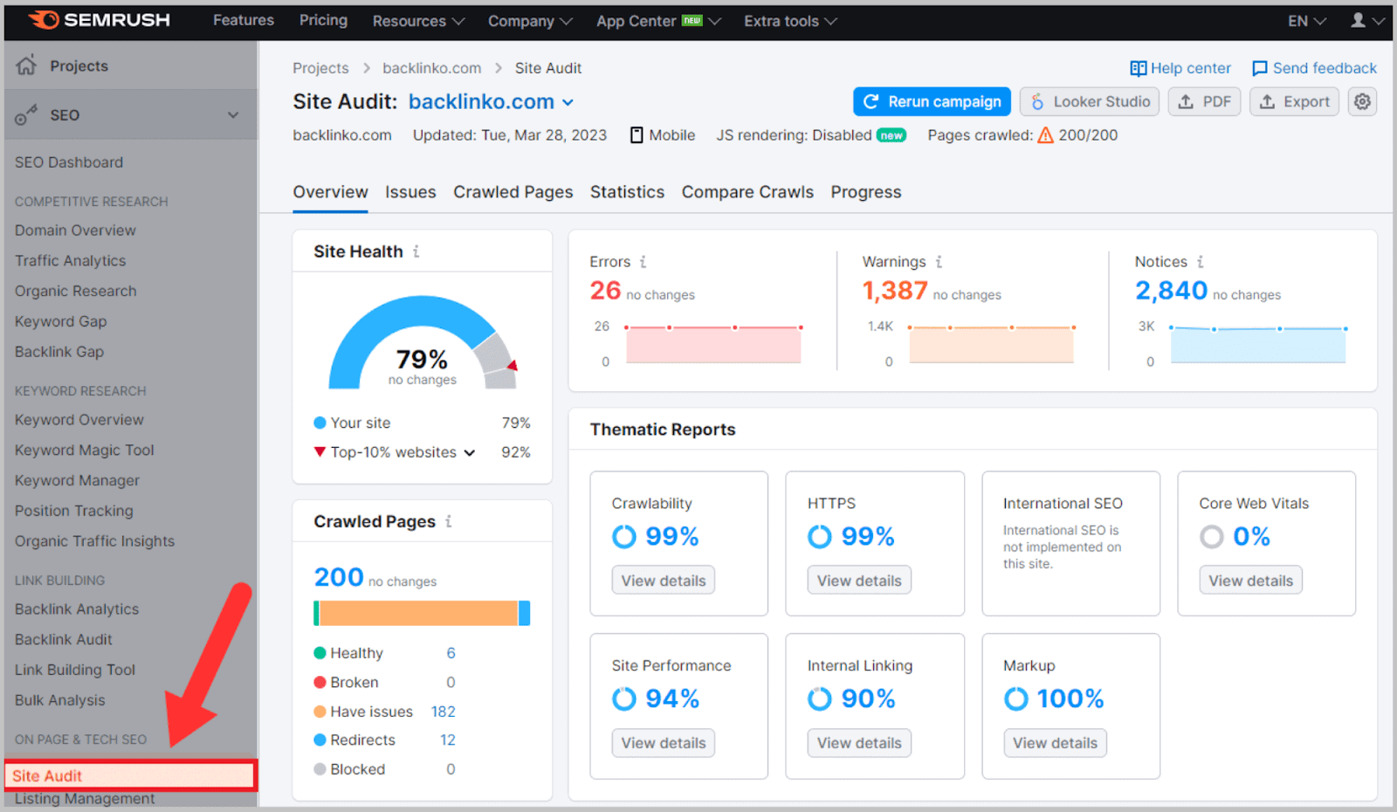Click the backlinko.com breadcrumb link
Image resolution: width=1397 pixels, height=812 pixels.
coord(431,68)
